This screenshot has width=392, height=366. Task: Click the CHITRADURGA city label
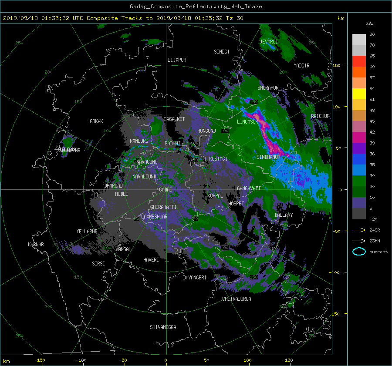pos(237,299)
